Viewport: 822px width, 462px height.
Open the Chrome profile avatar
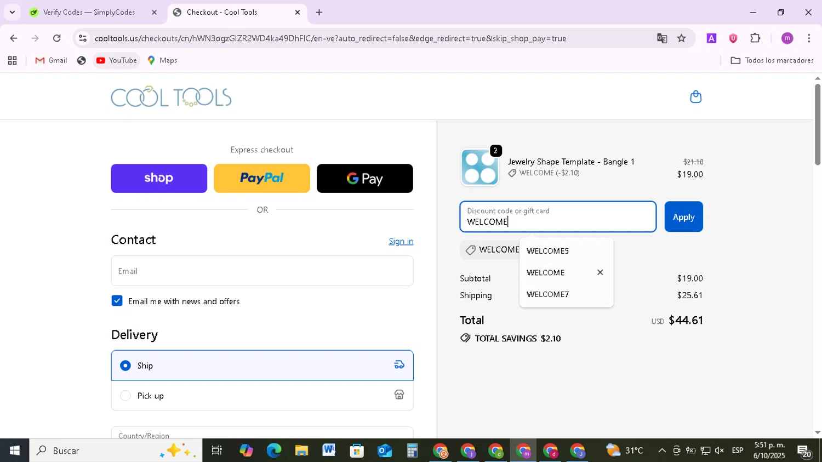(787, 38)
